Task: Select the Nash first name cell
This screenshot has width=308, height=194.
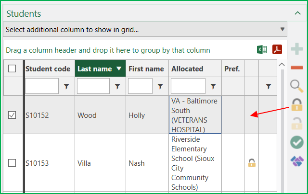Action: click(x=147, y=163)
